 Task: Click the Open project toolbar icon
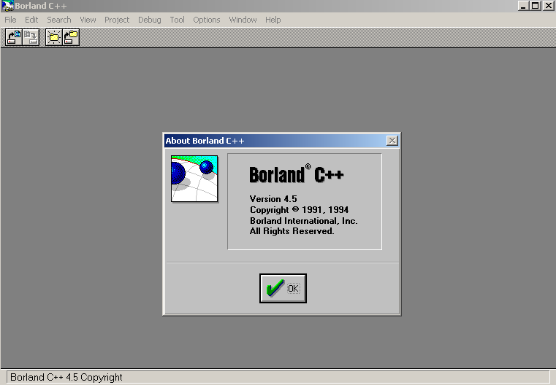point(71,37)
